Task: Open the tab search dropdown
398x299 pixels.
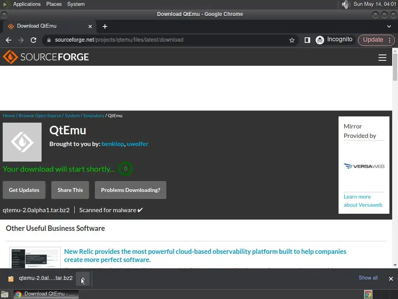Action: [389, 26]
